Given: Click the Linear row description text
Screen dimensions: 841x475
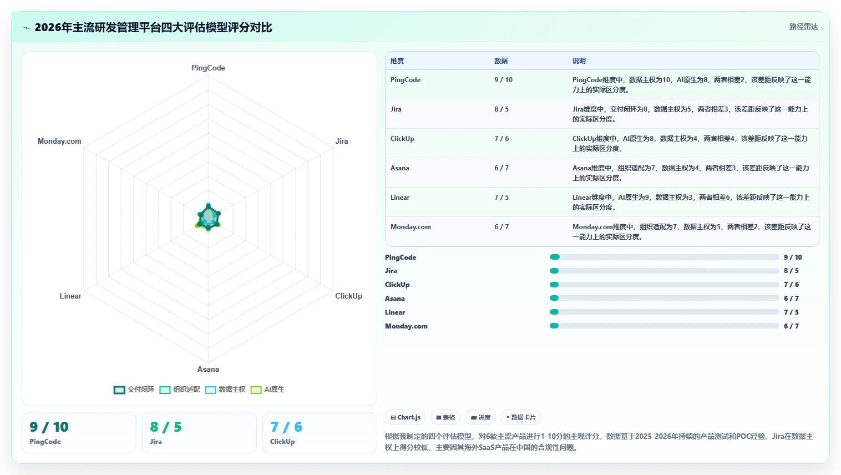Looking at the screenshot, I should click(x=691, y=203).
